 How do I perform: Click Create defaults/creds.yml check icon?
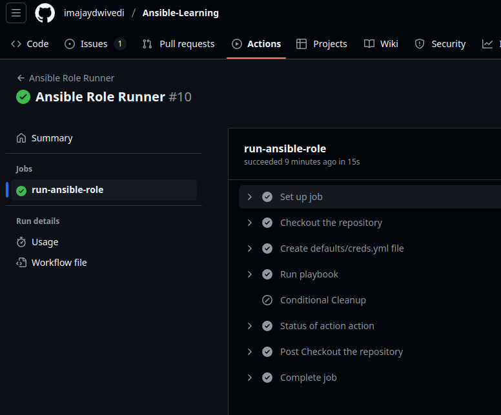[267, 248]
